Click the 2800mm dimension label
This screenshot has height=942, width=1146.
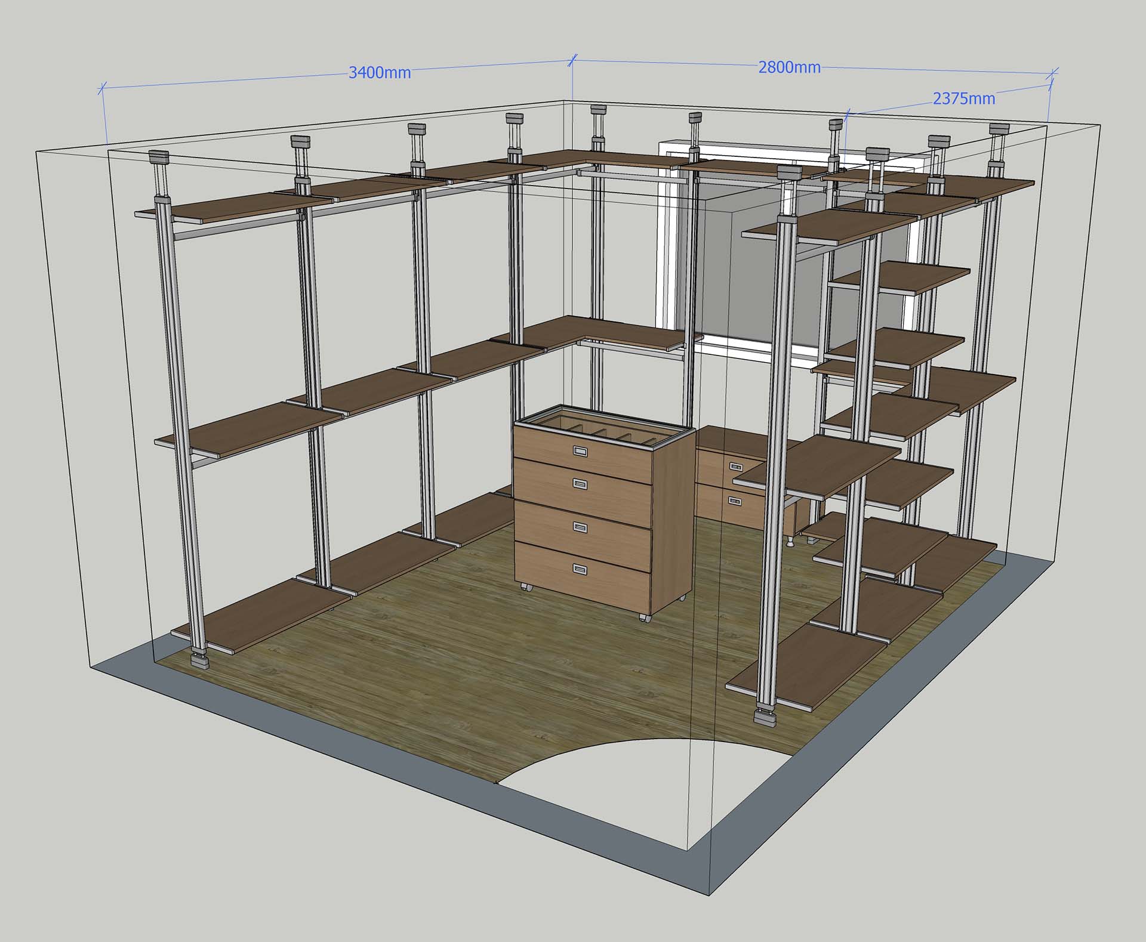pos(789,67)
